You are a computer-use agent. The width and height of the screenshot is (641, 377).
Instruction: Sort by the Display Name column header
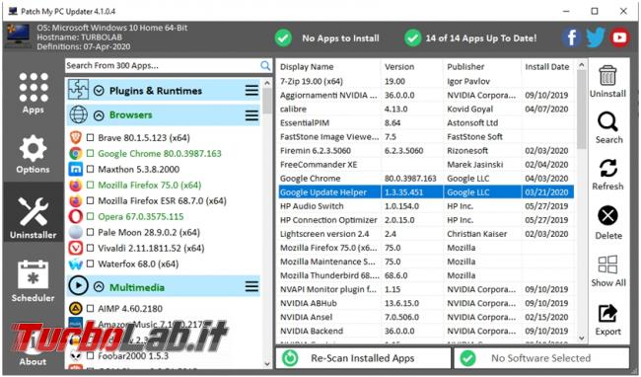coord(329,67)
